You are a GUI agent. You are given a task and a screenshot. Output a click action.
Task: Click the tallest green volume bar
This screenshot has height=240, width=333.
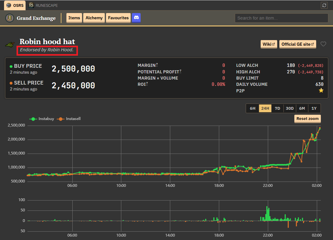267,214
